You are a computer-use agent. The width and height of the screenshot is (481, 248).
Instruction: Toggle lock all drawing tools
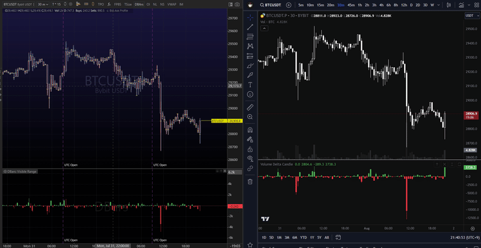[250, 150]
